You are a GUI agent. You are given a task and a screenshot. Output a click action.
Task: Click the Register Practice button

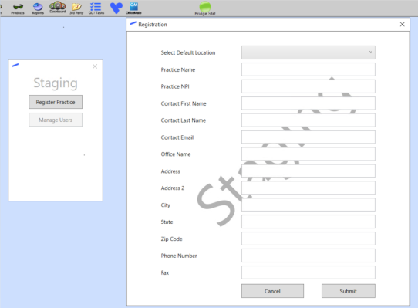click(56, 102)
